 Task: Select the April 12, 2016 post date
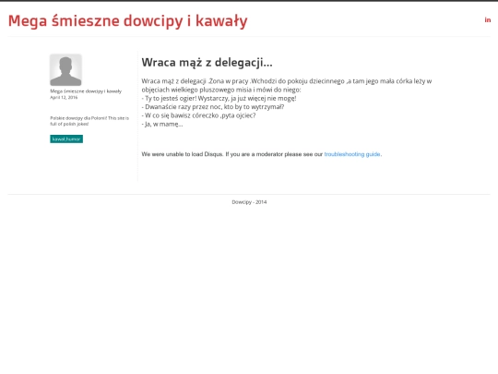tap(64, 97)
